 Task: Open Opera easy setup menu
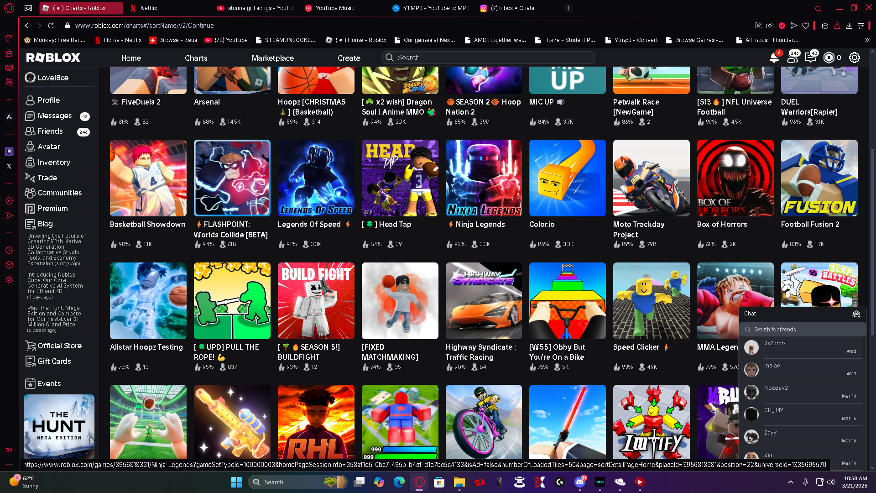pyautogui.click(x=860, y=26)
